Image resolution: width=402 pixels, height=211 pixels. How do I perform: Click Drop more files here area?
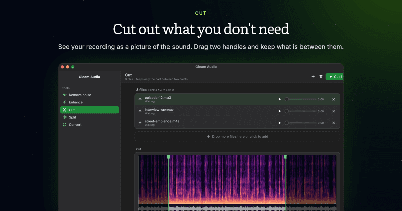[x=237, y=136]
